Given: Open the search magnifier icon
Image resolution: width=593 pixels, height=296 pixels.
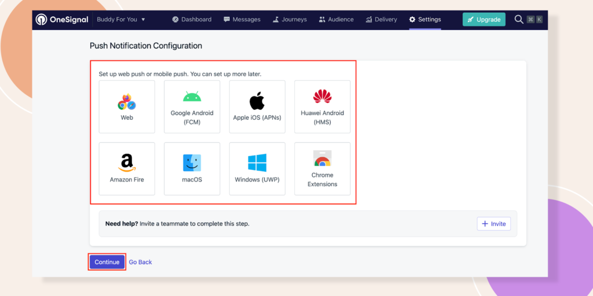Looking at the screenshot, I should [x=519, y=20].
